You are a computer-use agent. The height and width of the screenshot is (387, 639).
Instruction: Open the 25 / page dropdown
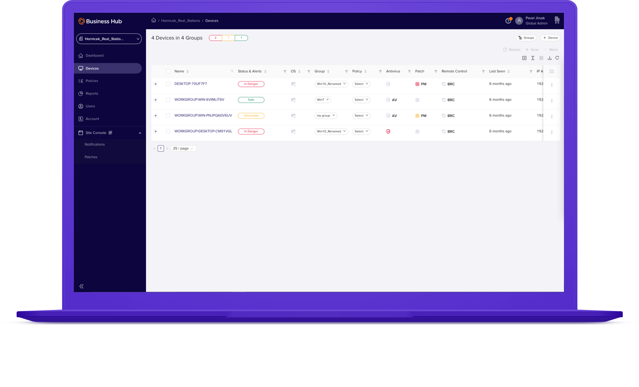[x=183, y=149]
